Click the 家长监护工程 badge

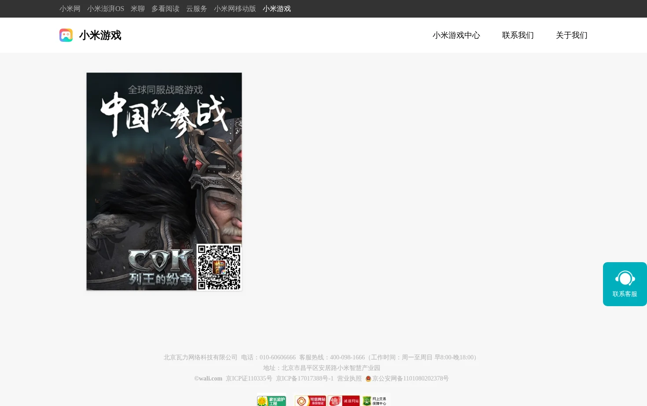click(x=272, y=401)
